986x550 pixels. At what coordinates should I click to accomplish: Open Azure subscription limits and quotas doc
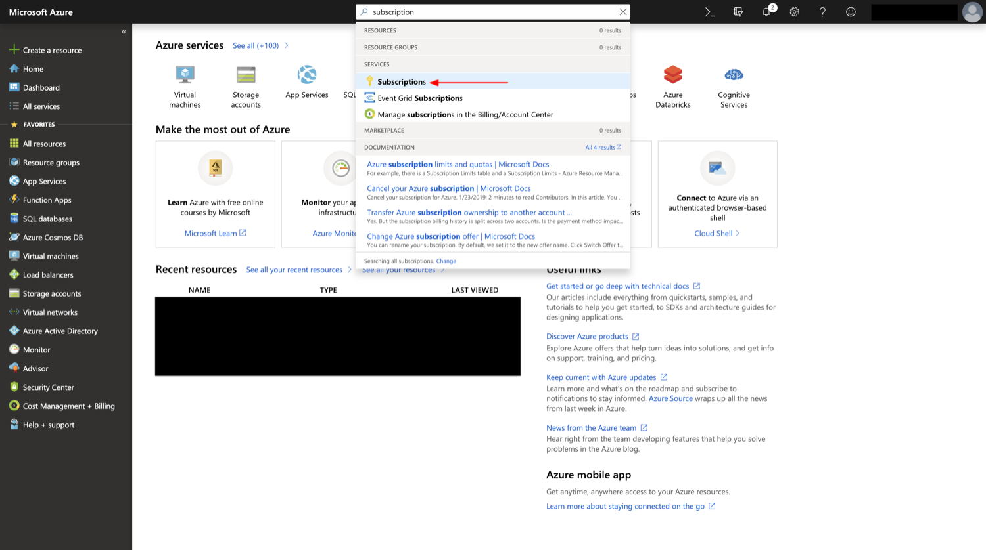(x=458, y=165)
